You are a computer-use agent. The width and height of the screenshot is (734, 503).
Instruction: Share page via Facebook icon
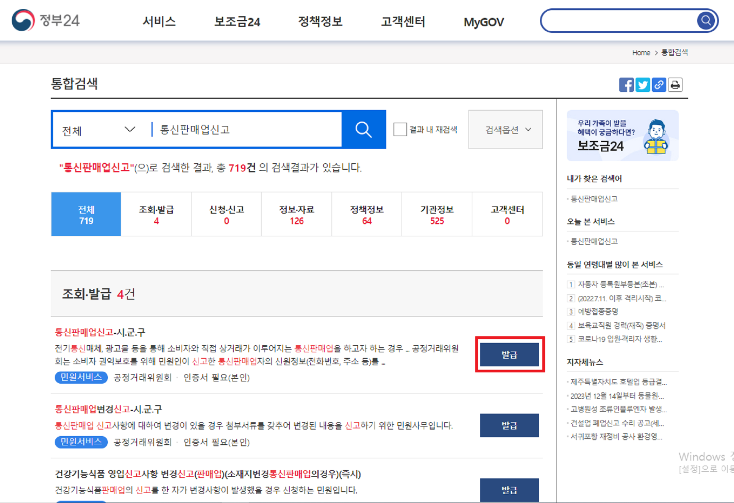[626, 85]
